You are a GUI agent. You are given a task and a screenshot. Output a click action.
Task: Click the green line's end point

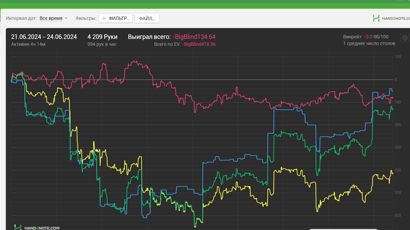coord(392,109)
